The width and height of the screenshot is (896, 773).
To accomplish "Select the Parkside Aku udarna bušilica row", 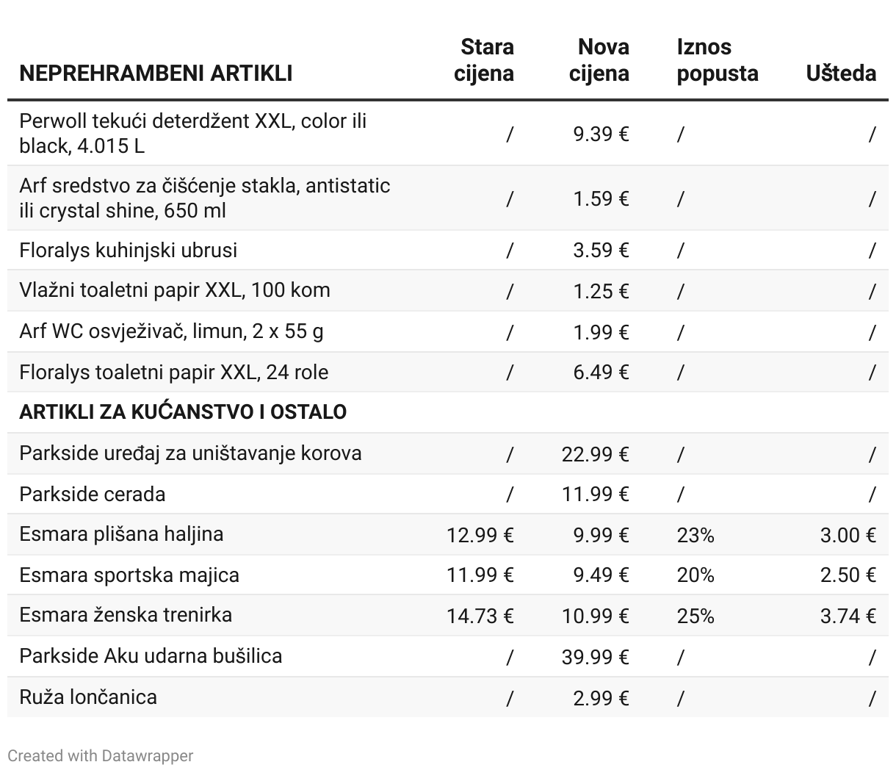I will click(448, 657).
